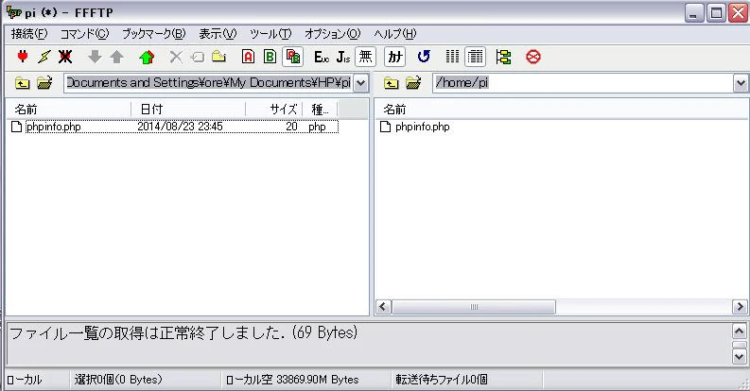The width and height of the screenshot is (750, 391).
Task: Select phpinfo.php in the local pane
Action: 53,127
